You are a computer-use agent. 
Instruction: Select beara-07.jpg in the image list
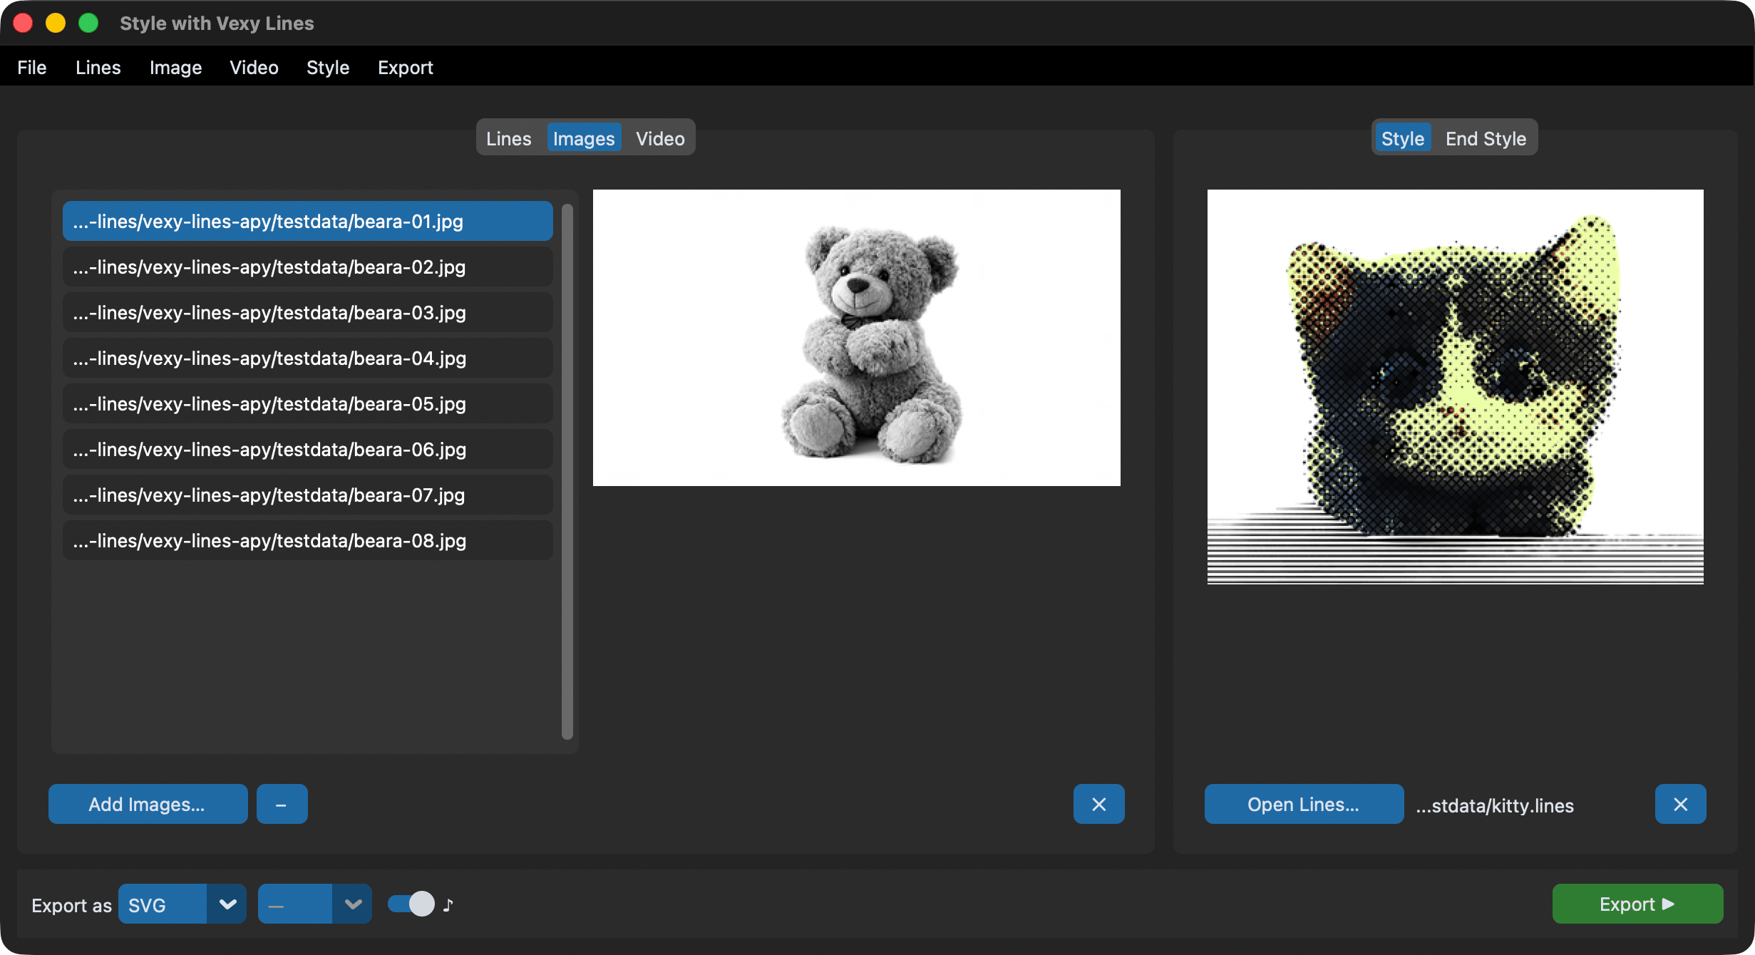point(307,495)
